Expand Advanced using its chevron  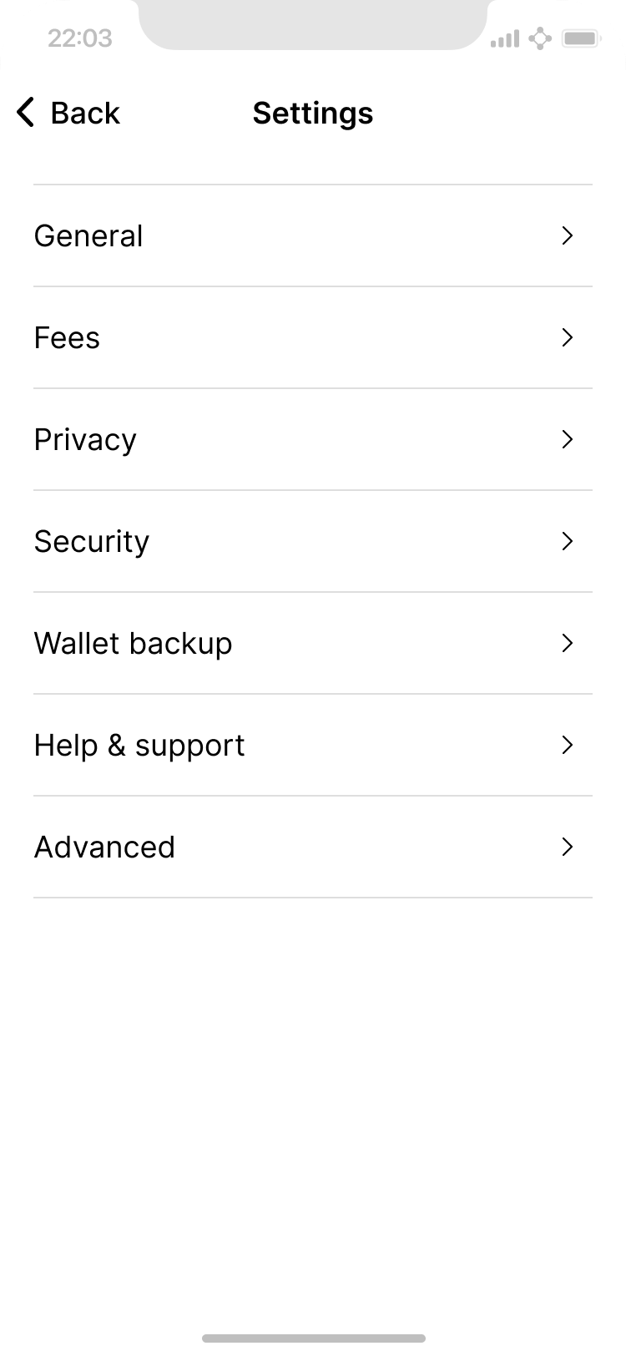568,847
